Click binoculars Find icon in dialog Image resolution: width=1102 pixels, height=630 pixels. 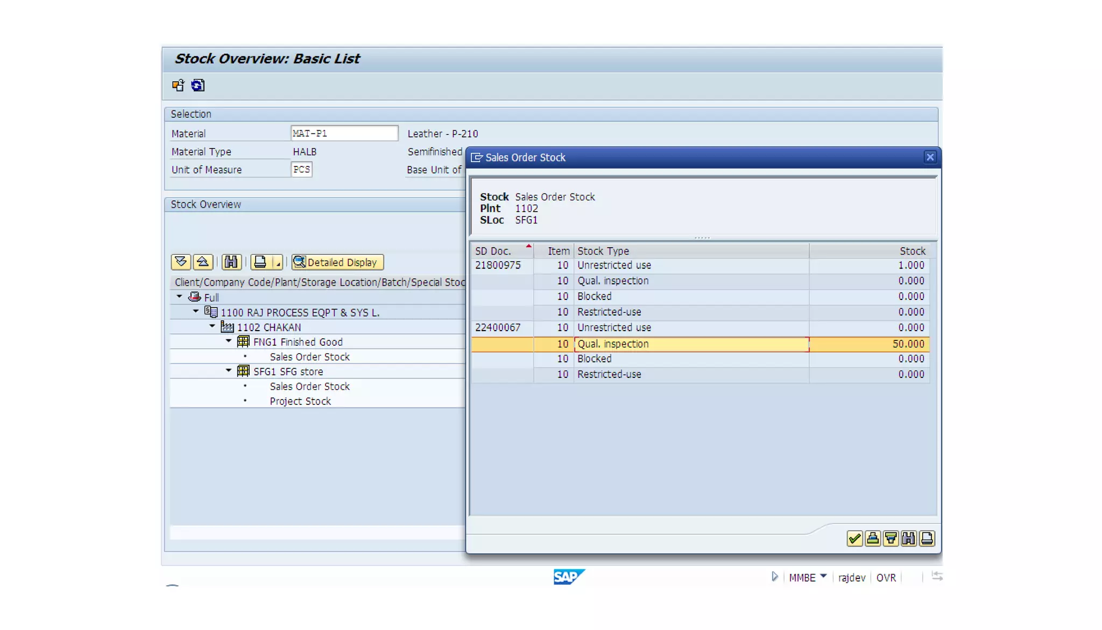[x=909, y=538]
